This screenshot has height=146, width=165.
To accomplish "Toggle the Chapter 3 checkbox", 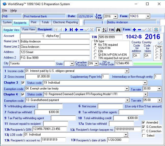I will pyautogui.click(x=23, y=83).
